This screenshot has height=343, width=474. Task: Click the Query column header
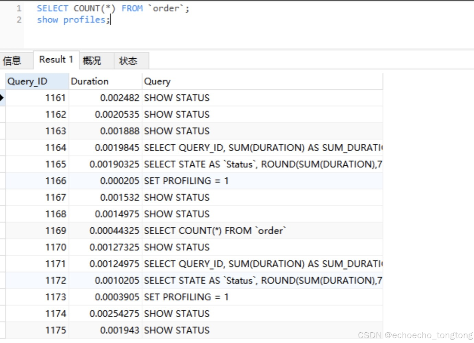click(x=157, y=81)
